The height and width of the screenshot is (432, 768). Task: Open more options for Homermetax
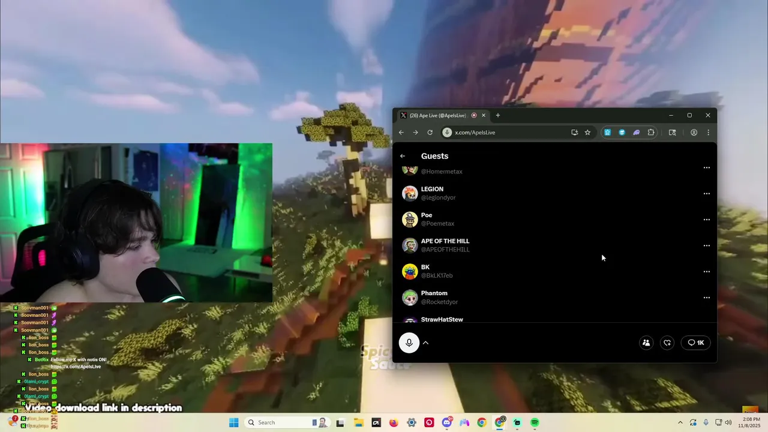(706, 168)
